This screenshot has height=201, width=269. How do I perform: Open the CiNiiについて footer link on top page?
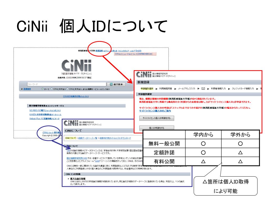(48, 132)
